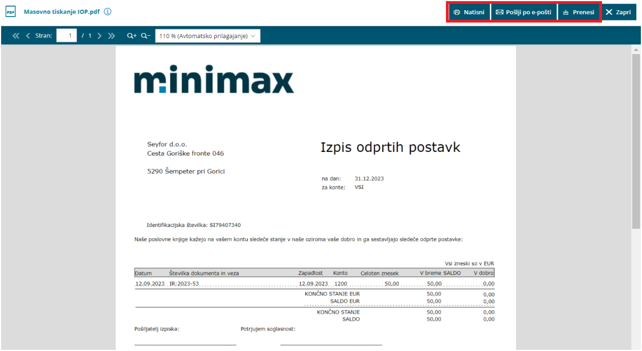Click the SALDO EUR label
The width and height of the screenshot is (642, 351).
(x=345, y=301)
